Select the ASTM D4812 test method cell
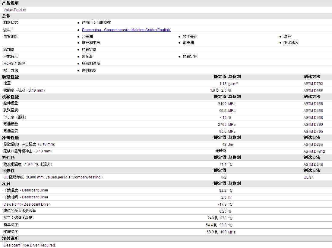Screen dimensions: 332x248 (314, 151)
